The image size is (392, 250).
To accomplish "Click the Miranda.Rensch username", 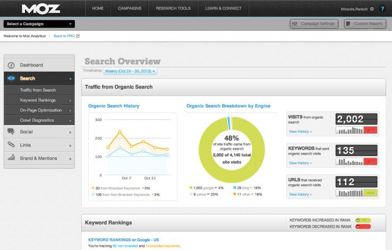I will point(354,9).
